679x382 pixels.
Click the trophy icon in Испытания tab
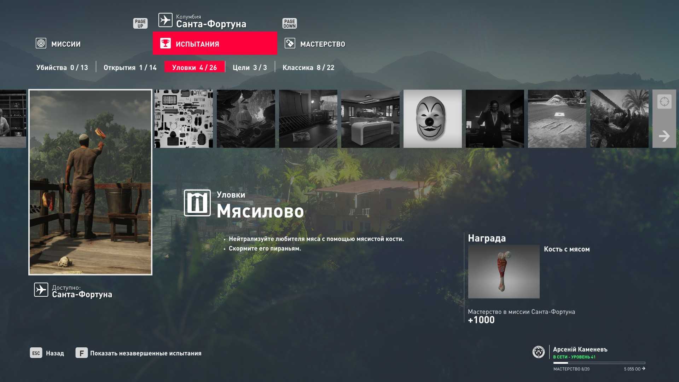point(165,44)
